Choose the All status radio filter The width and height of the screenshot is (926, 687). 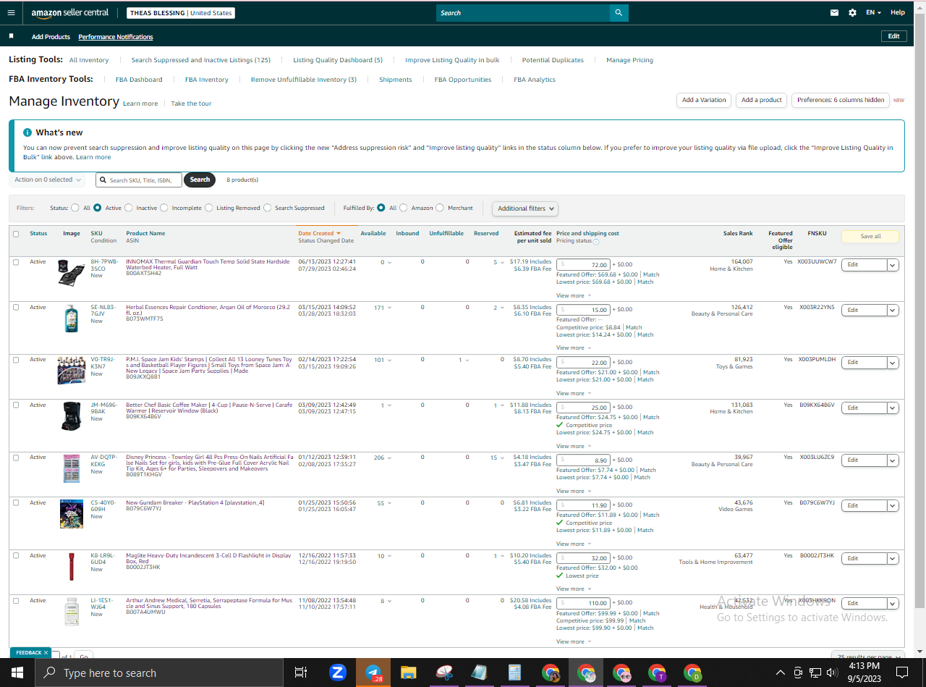pyautogui.click(x=75, y=208)
